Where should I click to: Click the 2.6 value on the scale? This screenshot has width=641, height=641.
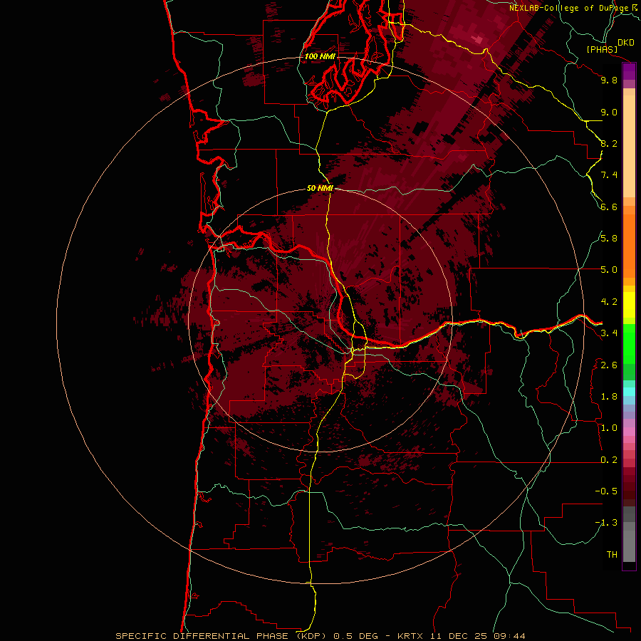click(x=609, y=365)
